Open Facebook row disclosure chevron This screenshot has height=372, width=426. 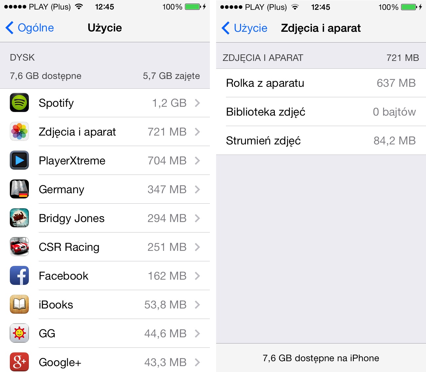(x=197, y=276)
